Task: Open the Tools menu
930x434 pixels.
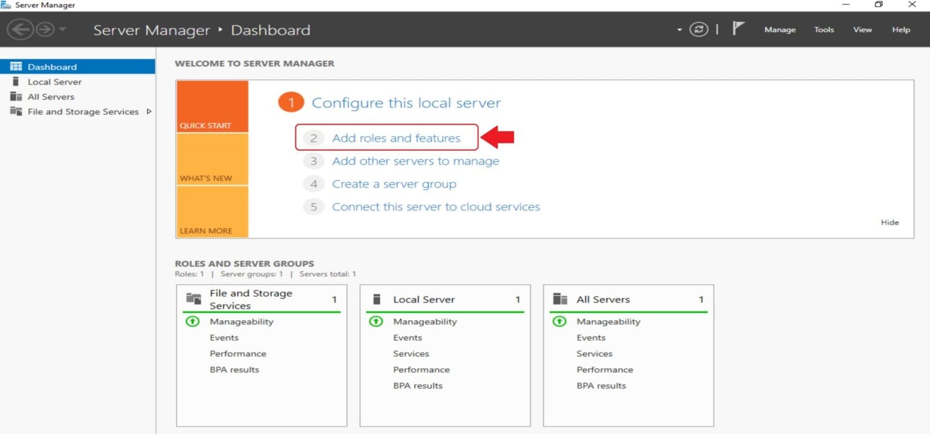Action: click(823, 29)
